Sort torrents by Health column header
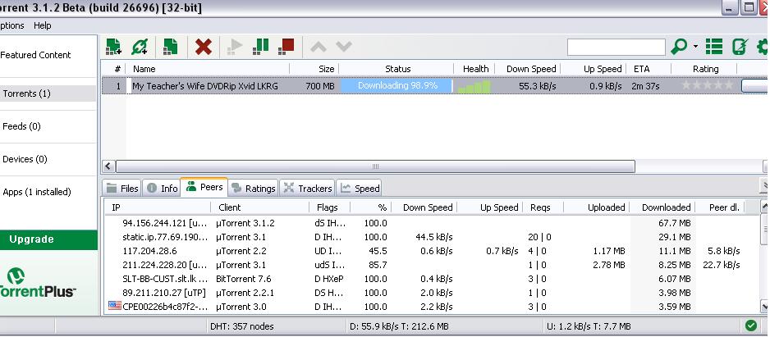Screen dimensions: 770x337 pos(474,69)
